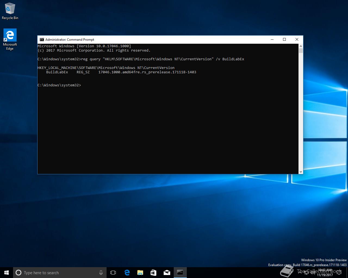Screen dimensions: 348x278
Task: Open the volume speaker tray icon
Action: click(313, 272)
